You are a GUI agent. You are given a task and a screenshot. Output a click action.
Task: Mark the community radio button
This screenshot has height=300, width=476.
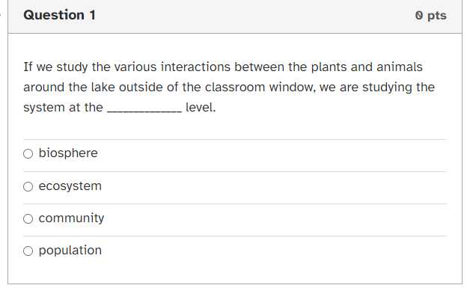click(28, 218)
